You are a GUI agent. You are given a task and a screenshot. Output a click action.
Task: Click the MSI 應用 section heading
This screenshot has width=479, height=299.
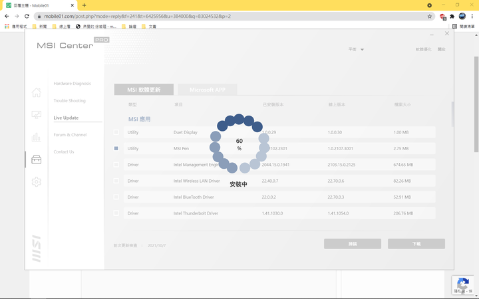pyautogui.click(x=139, y=119)
